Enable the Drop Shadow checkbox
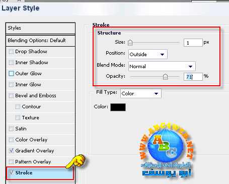This screenshot has height=184, width=229. (x=11, y=52)
